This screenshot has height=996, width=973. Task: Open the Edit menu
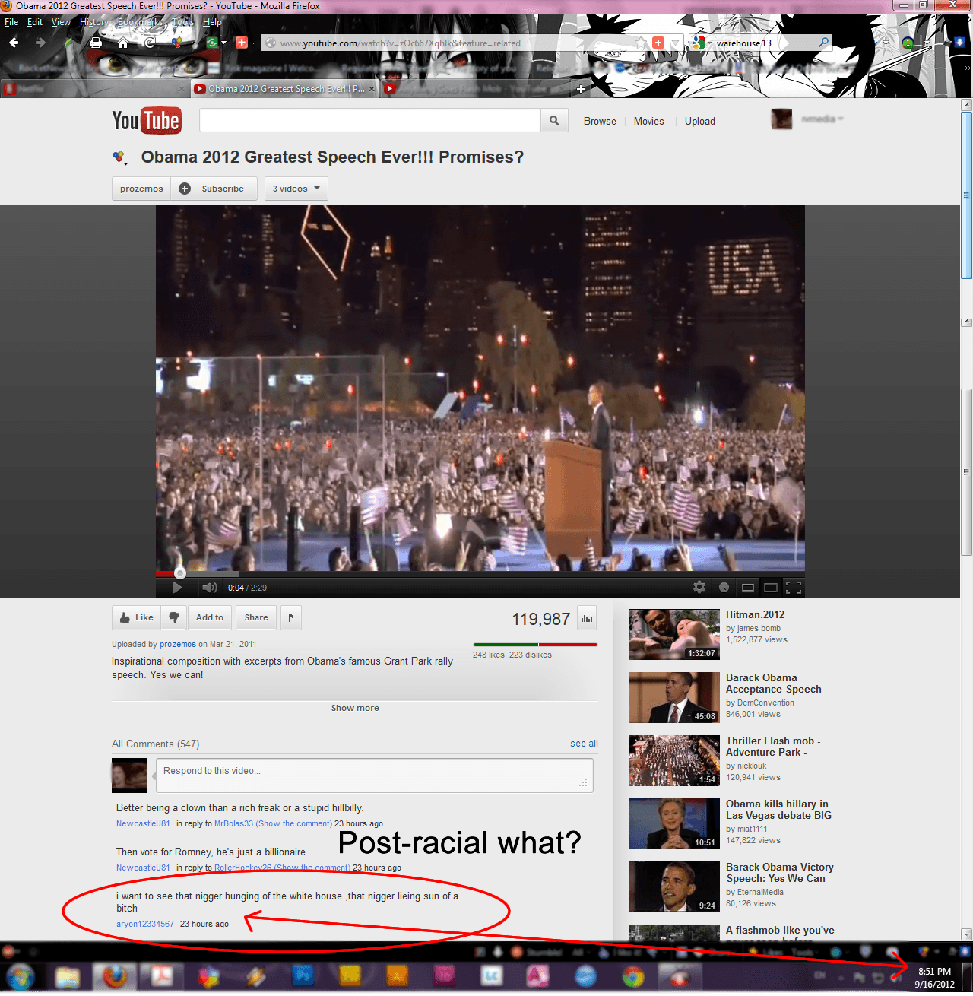tap(35, 22)
